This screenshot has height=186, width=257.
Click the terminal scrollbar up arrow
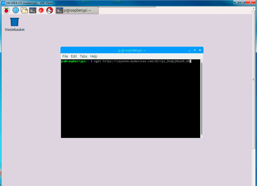coord(201,61)
